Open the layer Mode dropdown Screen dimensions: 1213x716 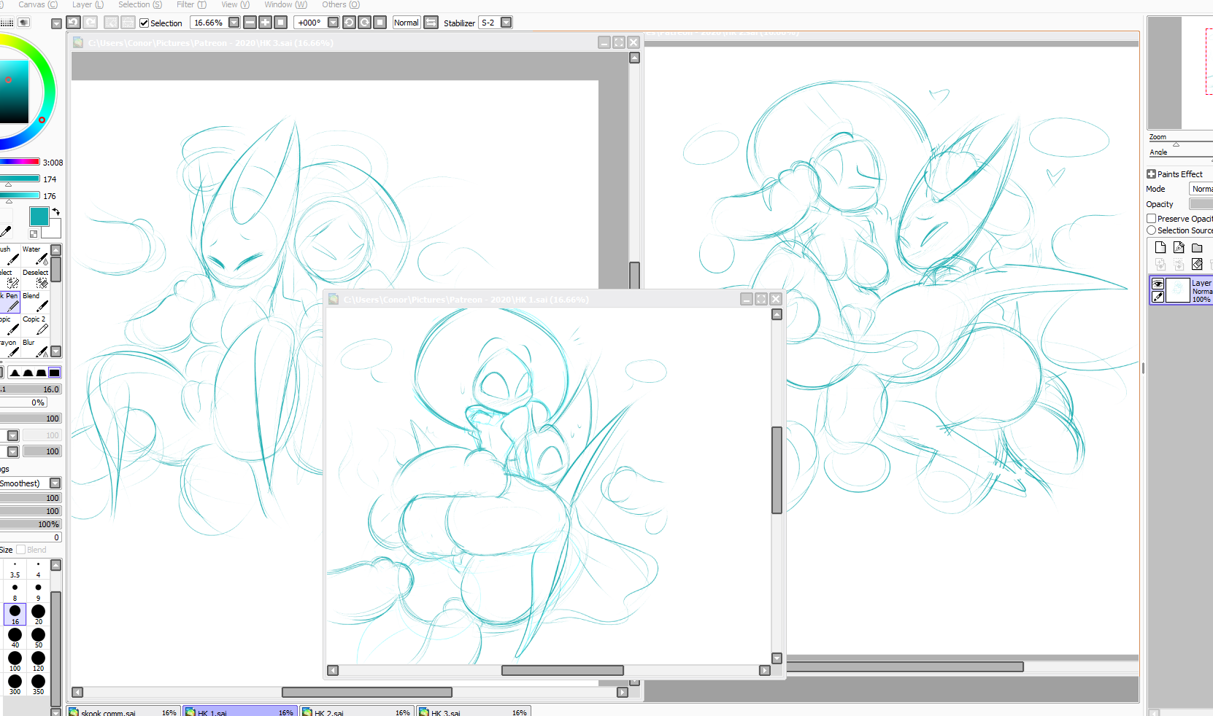[1201, 189]
